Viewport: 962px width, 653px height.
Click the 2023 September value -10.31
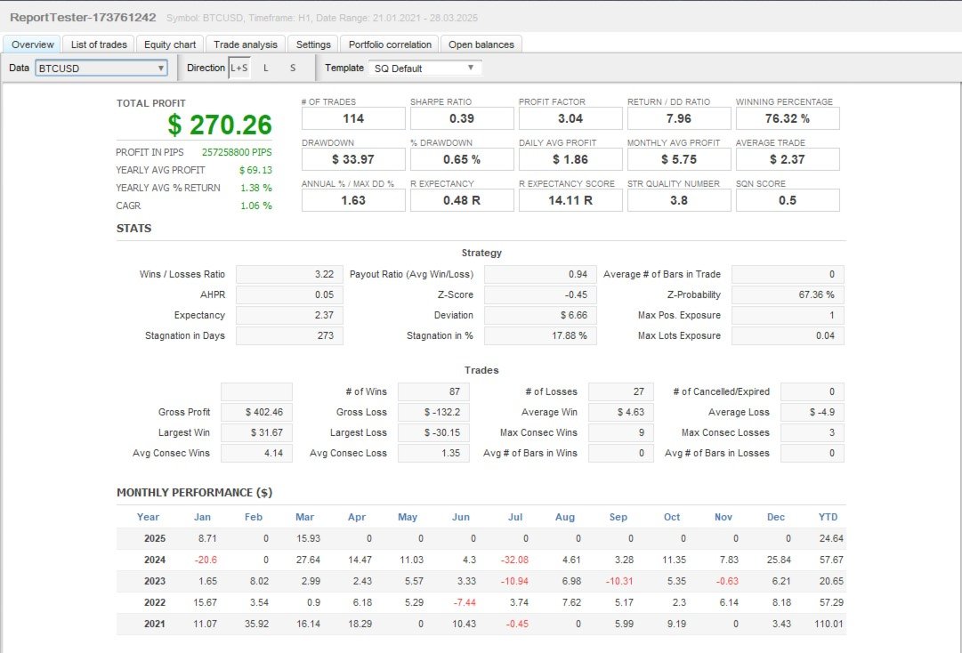pyautogui.click(x=619, y=581)
